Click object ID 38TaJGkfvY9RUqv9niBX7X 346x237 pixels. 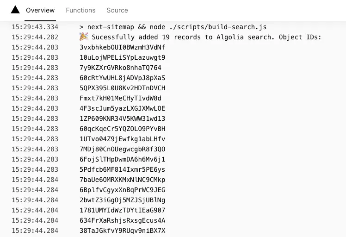[x=122, y=231]
